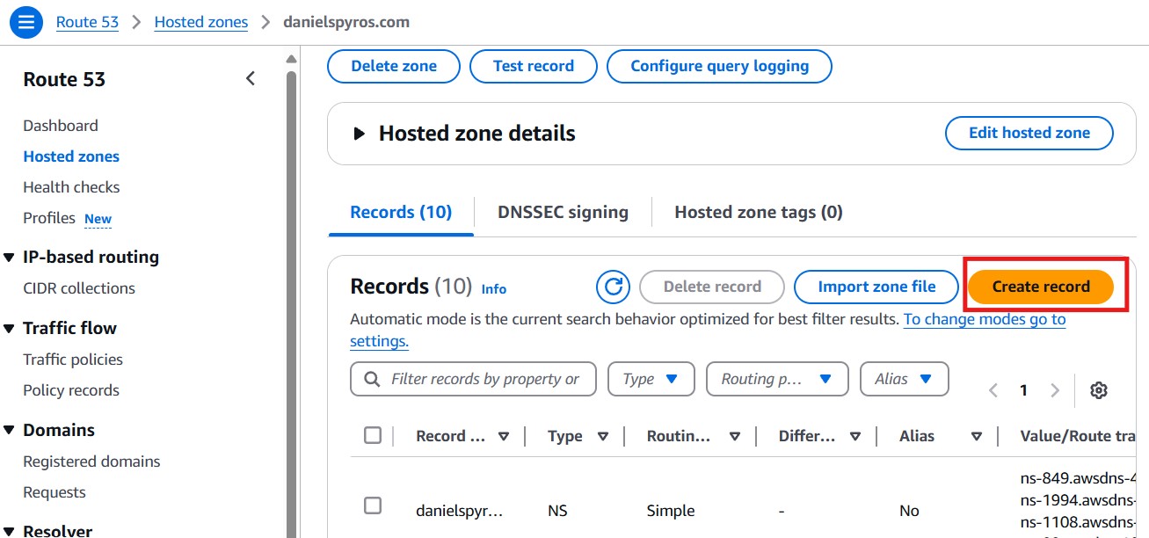Click the filter records search field
This screenshot has width=1149, height=538.
[x=484, y=379]
